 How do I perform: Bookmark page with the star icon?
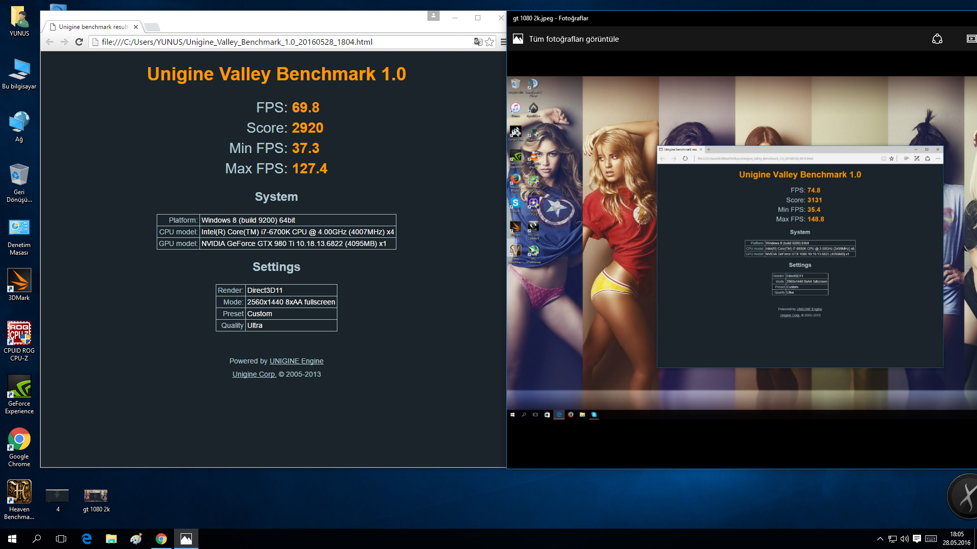click(490, 42)
